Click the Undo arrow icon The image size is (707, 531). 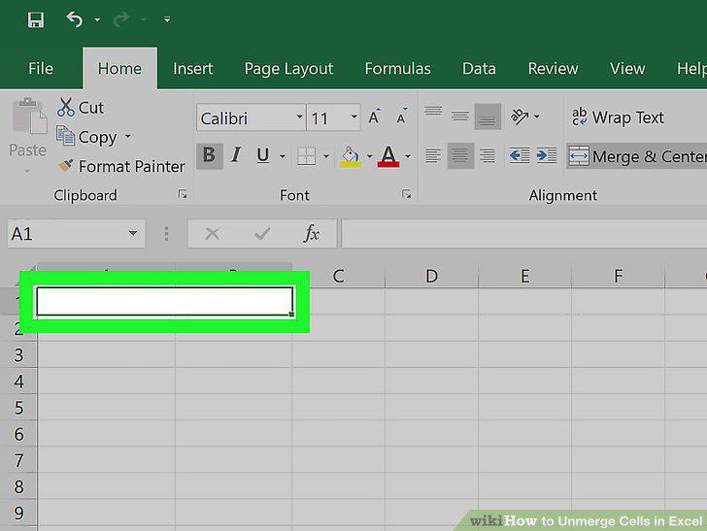point(75,19)
